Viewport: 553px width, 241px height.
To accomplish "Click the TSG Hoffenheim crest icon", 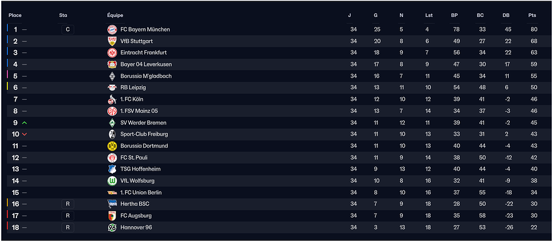I will point(112,169).
